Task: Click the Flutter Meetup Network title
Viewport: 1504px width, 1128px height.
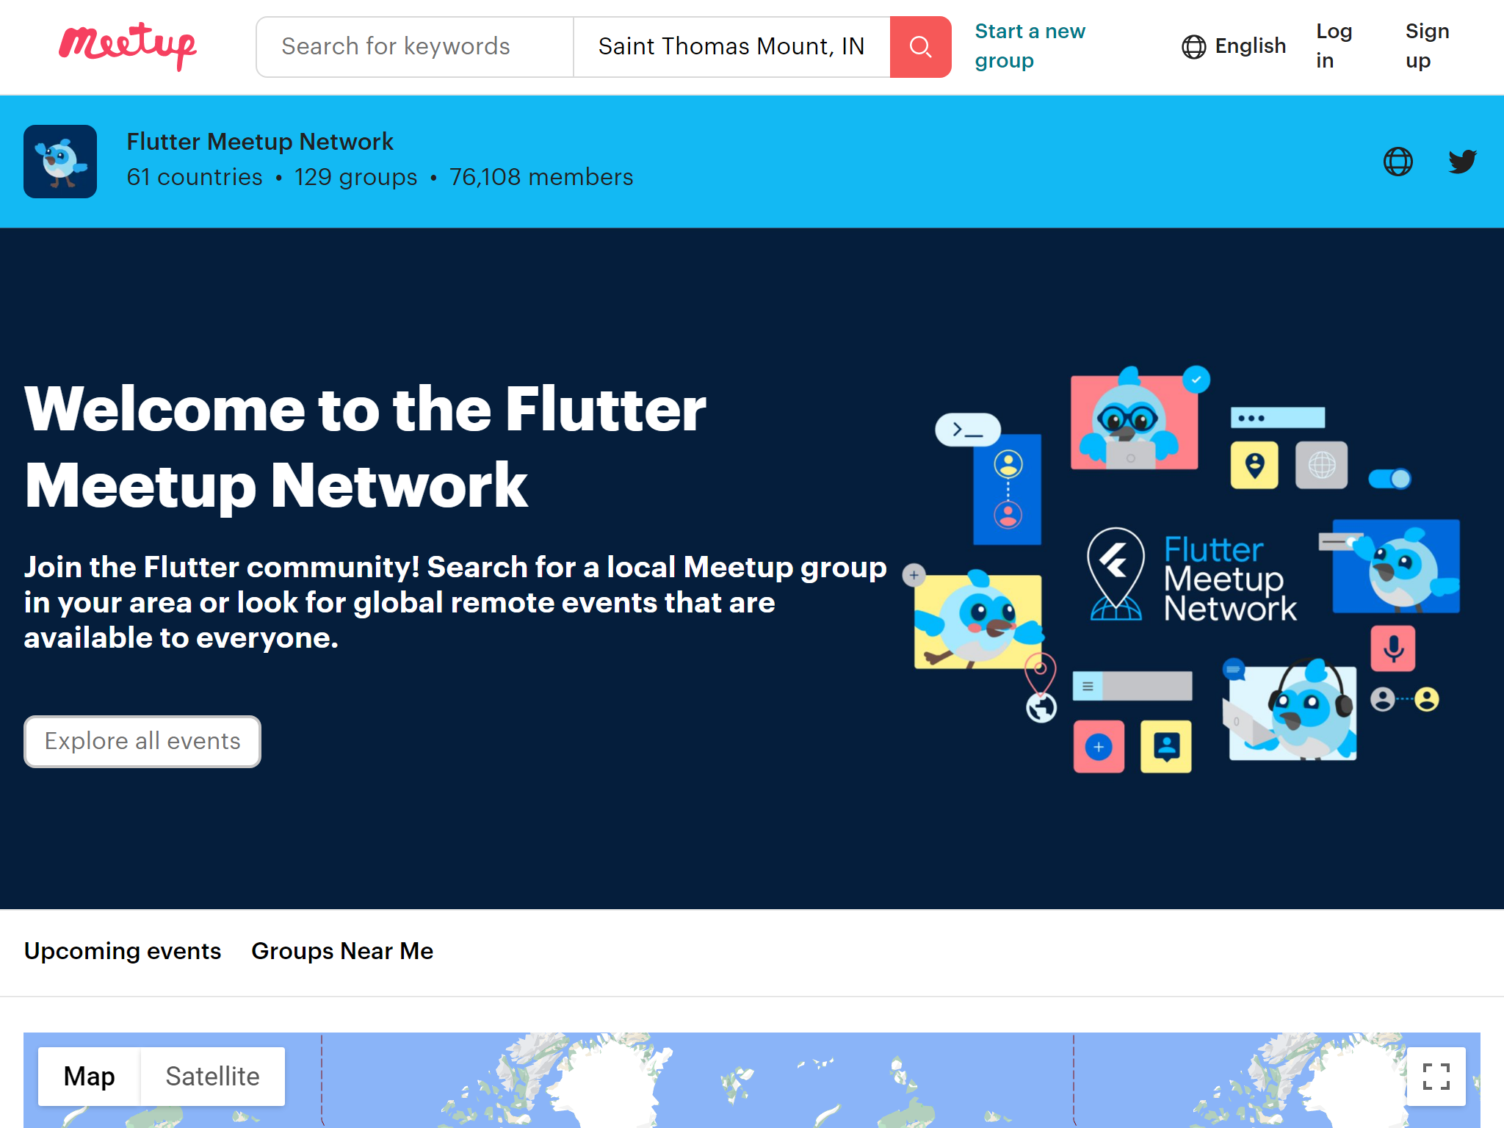Action: 260,142
